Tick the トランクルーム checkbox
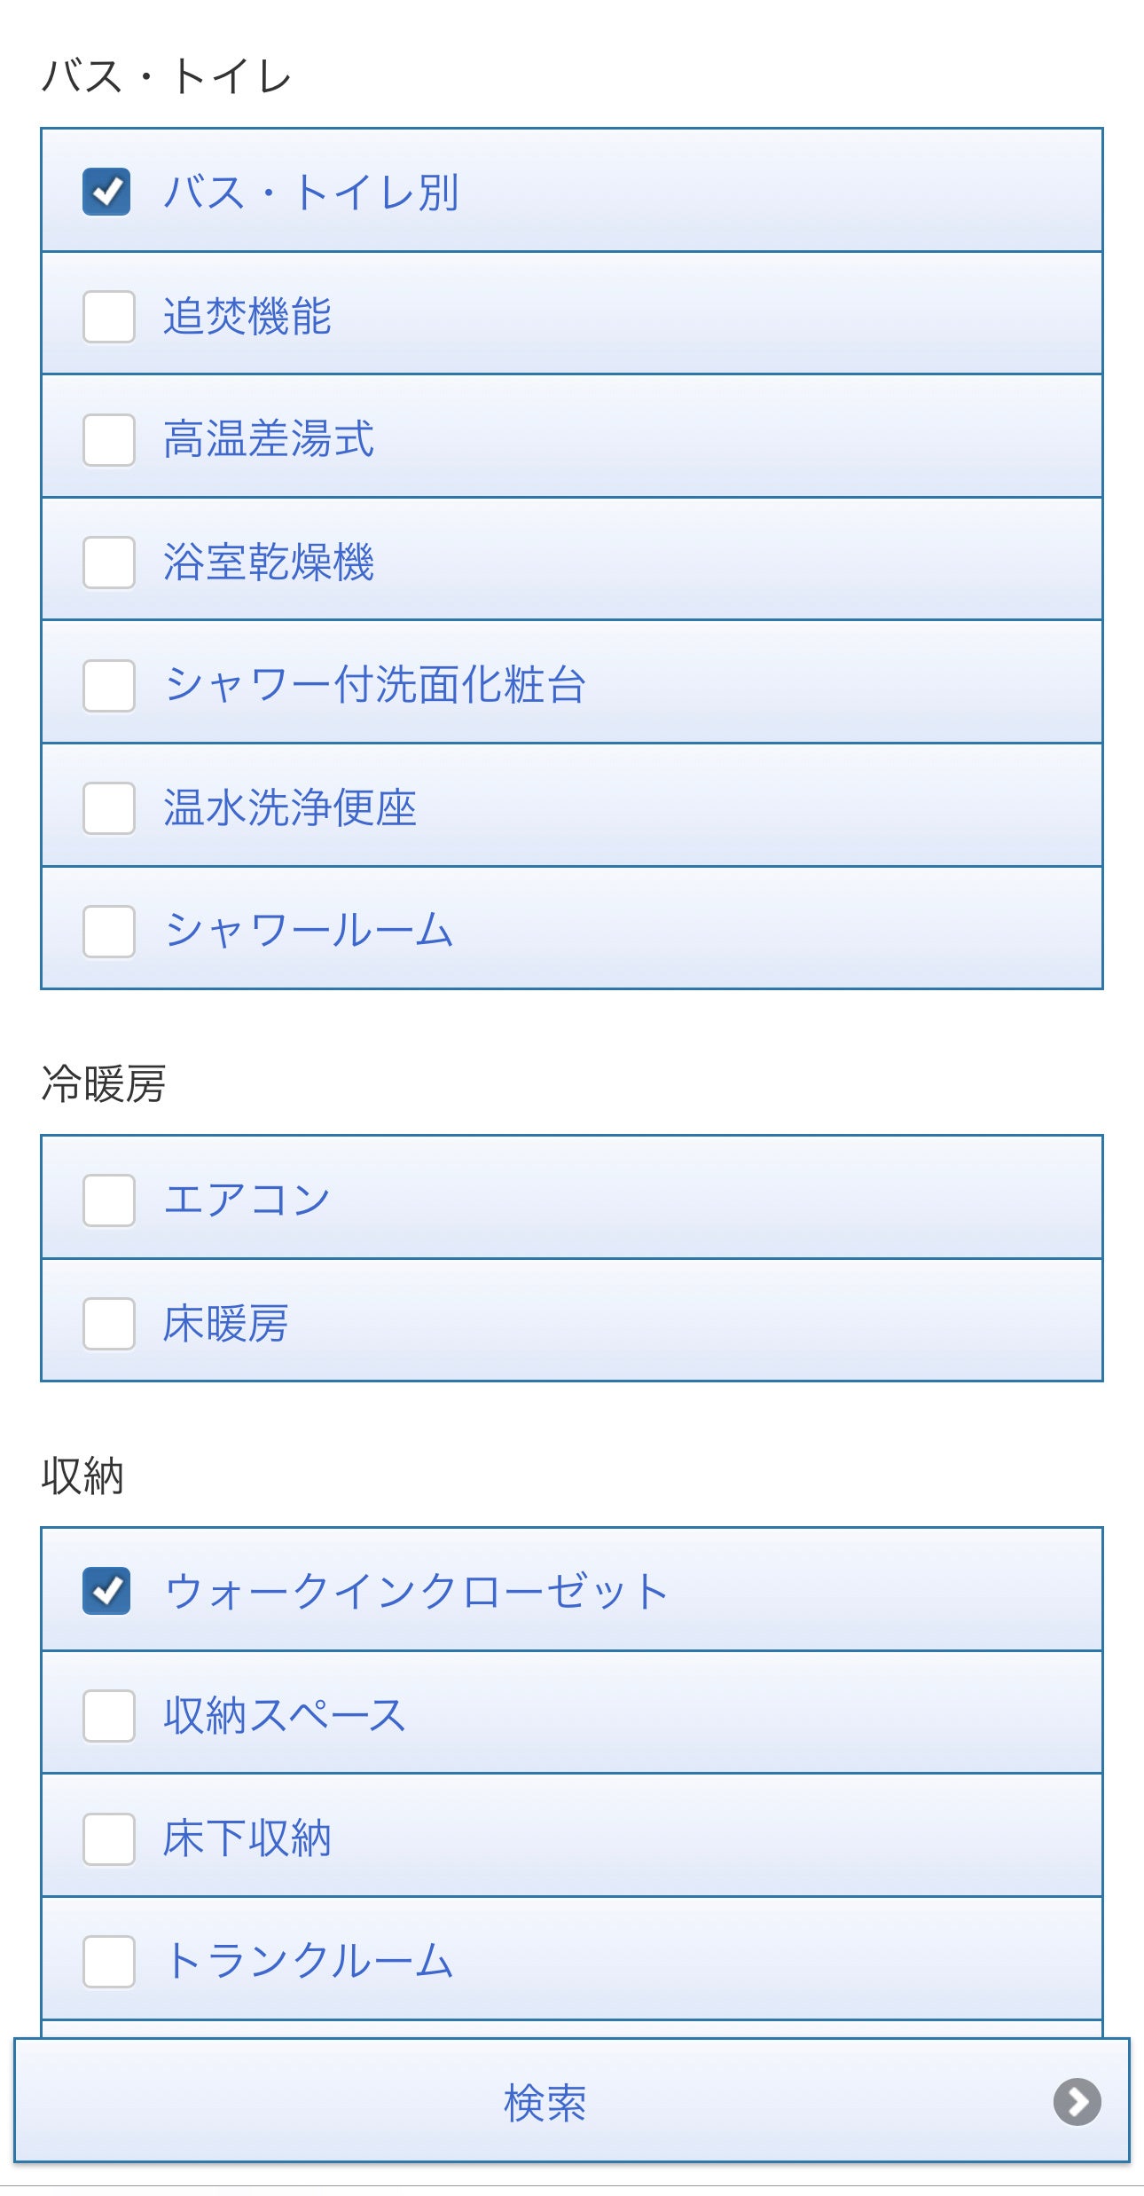Screen dimensions: 1144x2196 coord(108,1961)
